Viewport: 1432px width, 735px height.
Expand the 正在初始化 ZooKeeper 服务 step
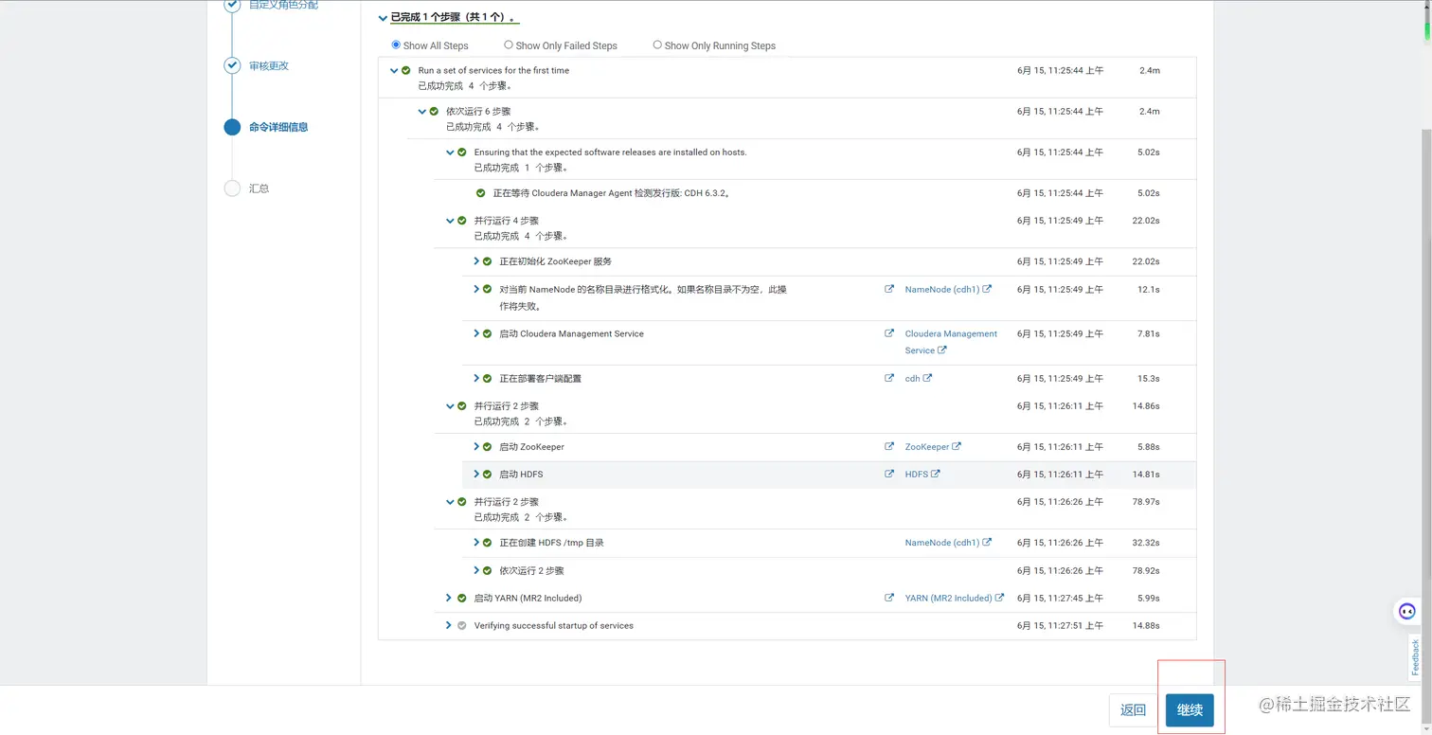476,260
